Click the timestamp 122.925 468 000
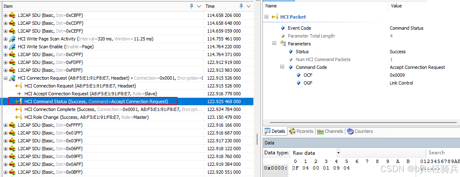The height and width of the screenshot is (177, 460). pos(224,101)
